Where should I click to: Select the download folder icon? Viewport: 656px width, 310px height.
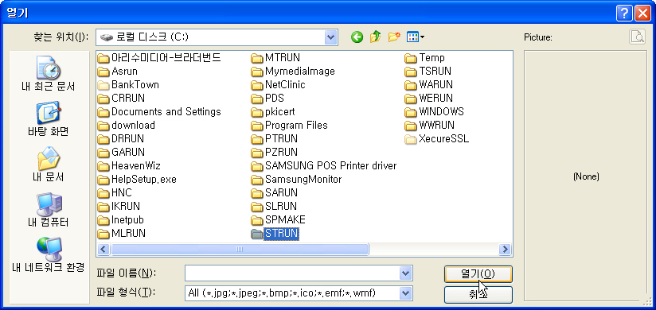point(103,126)
